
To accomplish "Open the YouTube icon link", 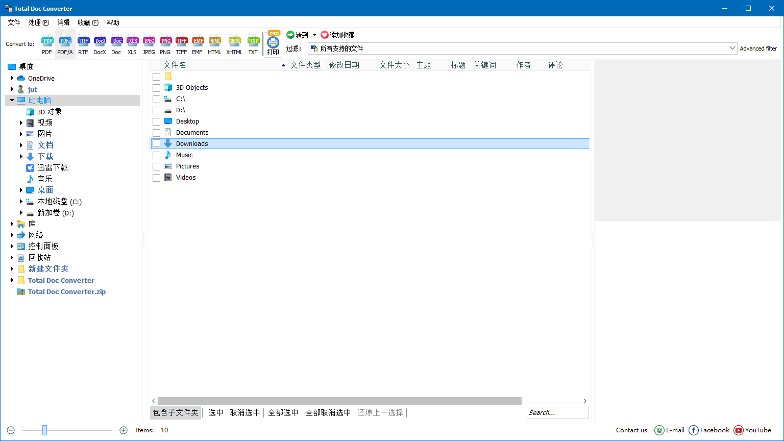I will (x=739, y=430).
